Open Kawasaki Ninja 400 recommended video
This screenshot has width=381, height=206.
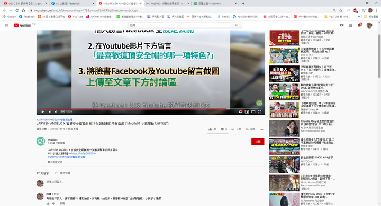point(284,146)
